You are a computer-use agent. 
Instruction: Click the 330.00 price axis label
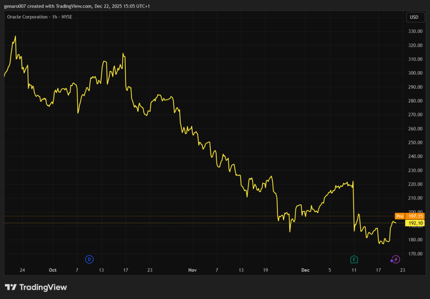(414, 31)
